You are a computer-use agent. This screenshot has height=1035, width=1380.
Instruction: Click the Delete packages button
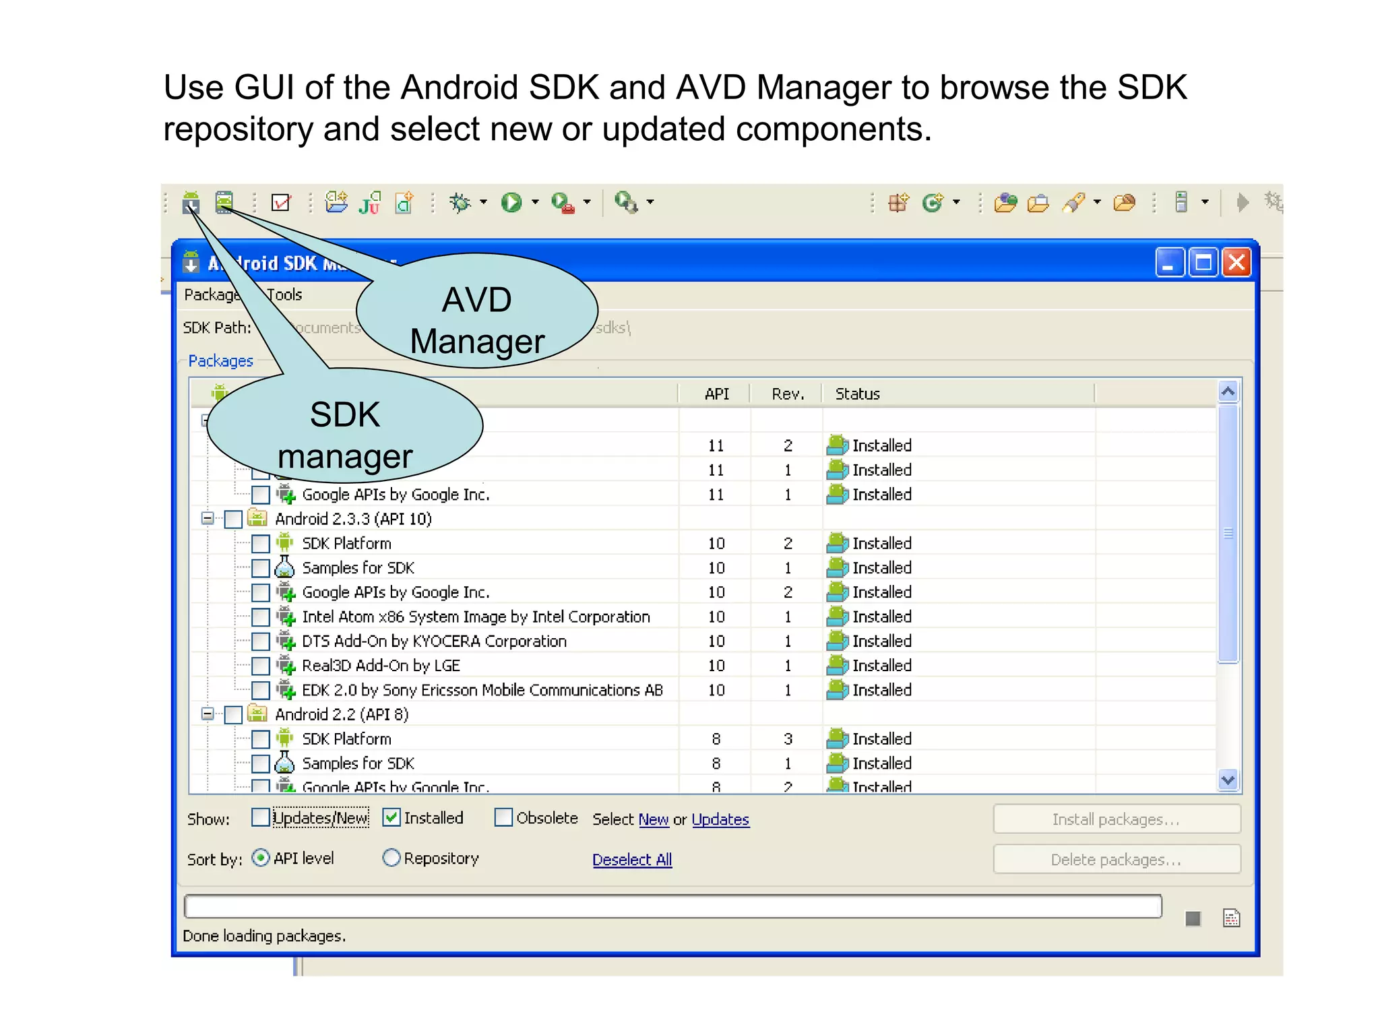(1117, 860)
